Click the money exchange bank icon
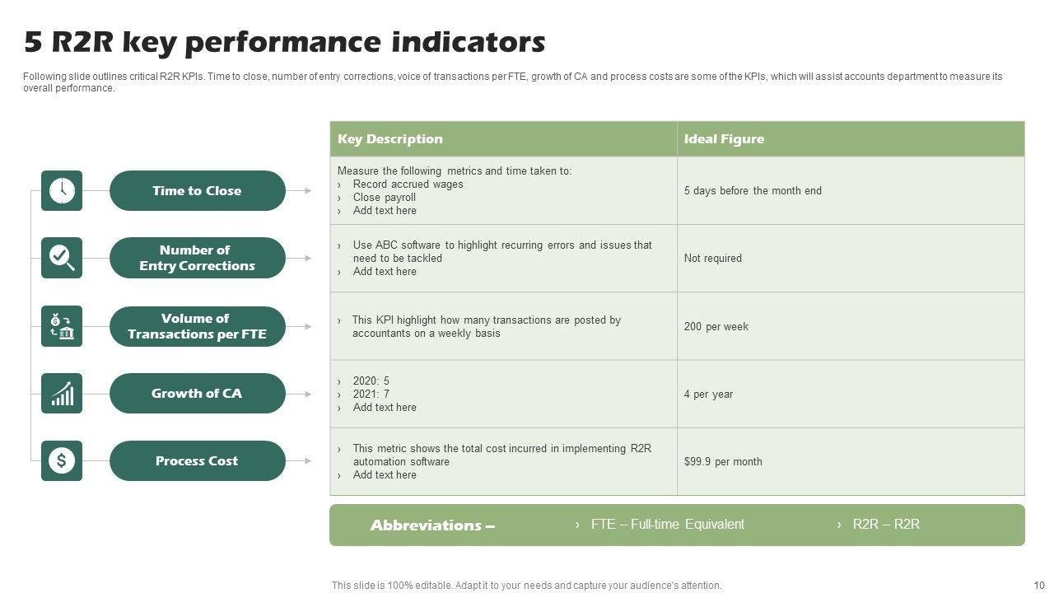1054x593 pixels. [x=62, y=326]
